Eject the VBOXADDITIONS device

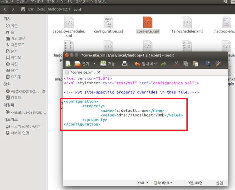(x=44, y=91)
